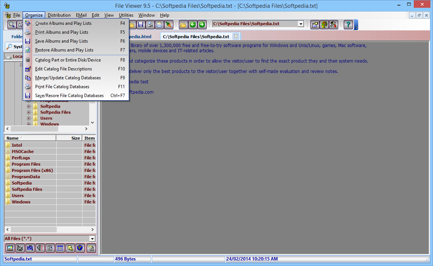Click the picture/image filter icon
The width and height of the screenshot is (433, 266).
click(x=10, y=248)
